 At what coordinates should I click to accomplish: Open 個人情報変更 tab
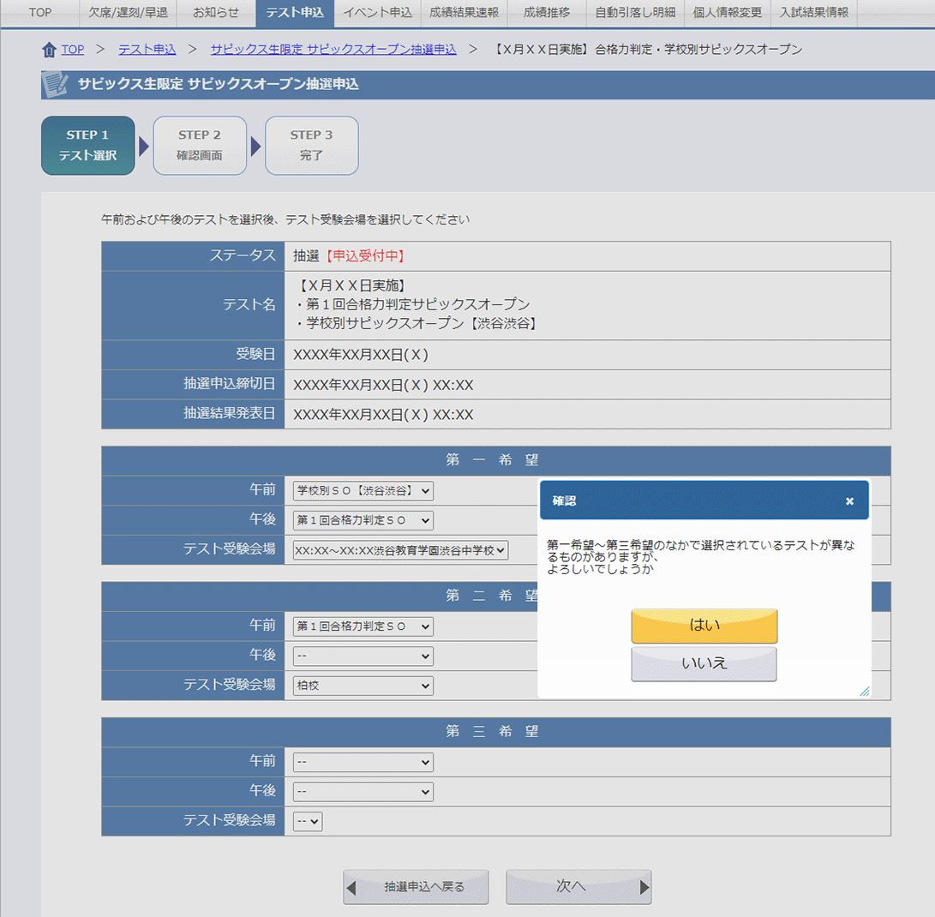(727, 13)
